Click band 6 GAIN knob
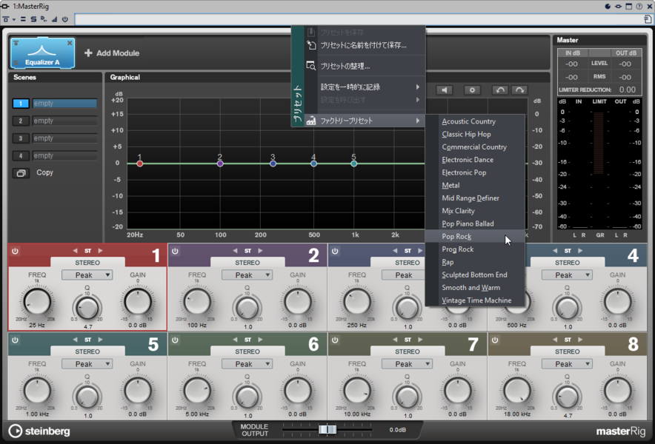The image size is (655, 444). pyautogui.click(x=298, y=391)
